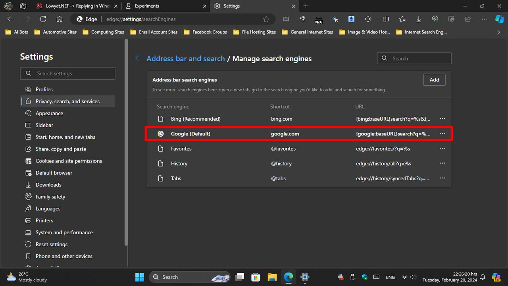The height and width of the screenshot is (286, 508).
Task: Open more actions for Bing row
Action: tap(443, 119)
